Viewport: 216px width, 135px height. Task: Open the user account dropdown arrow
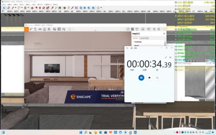point(101,8)
